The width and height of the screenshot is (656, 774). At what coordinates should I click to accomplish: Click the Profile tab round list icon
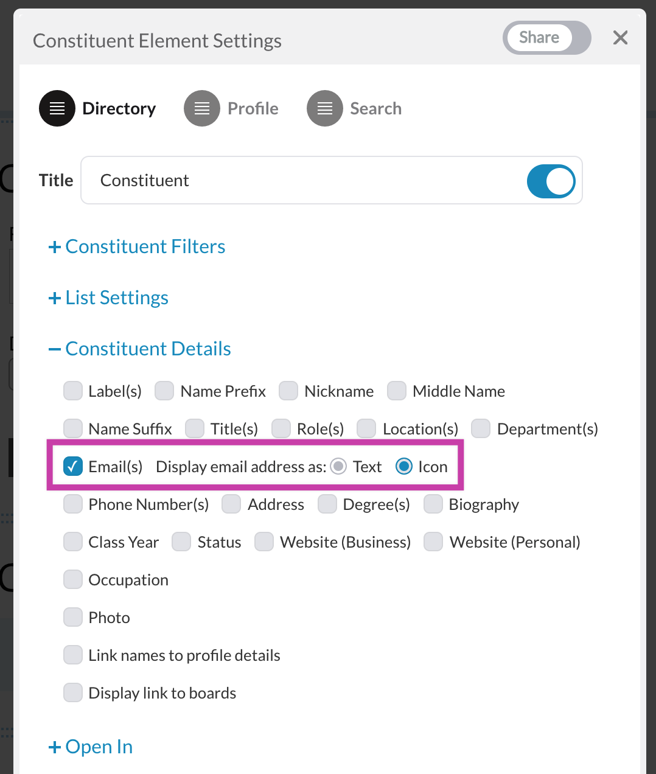(x=202, y=108)
